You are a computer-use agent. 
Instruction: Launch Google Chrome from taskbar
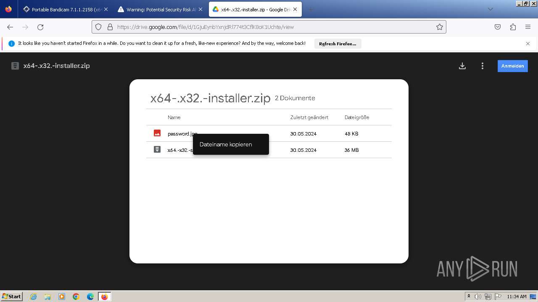pos(76,297)
